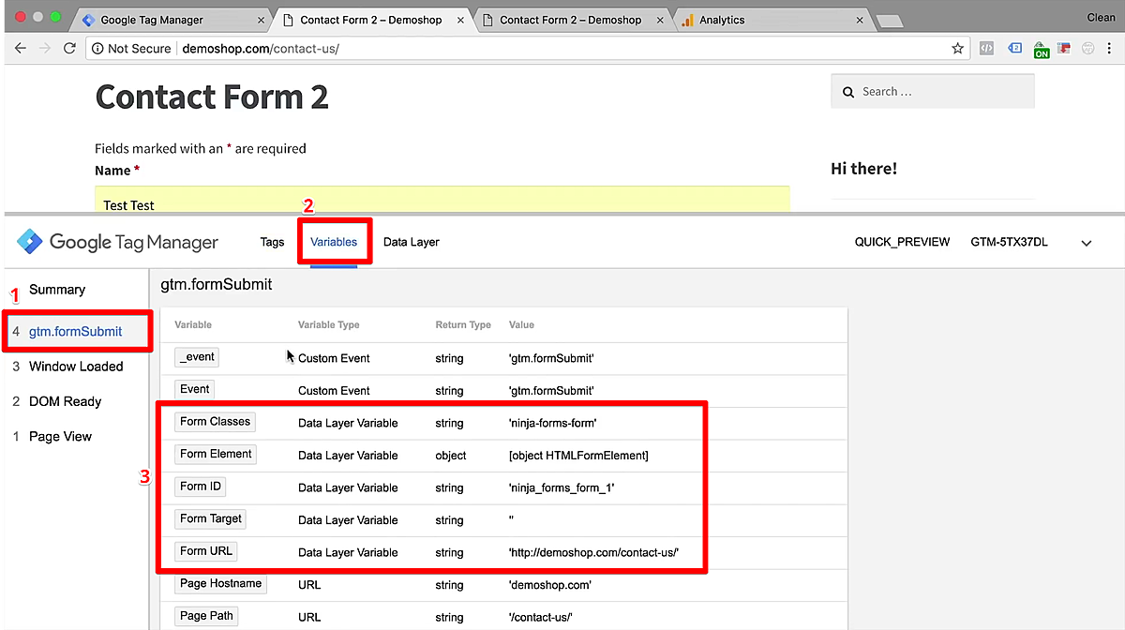The height and width of the screenshot is (630, 1125).
Task: Click the faded gray circular extension icon
Action: click(x=1087, y=48)
